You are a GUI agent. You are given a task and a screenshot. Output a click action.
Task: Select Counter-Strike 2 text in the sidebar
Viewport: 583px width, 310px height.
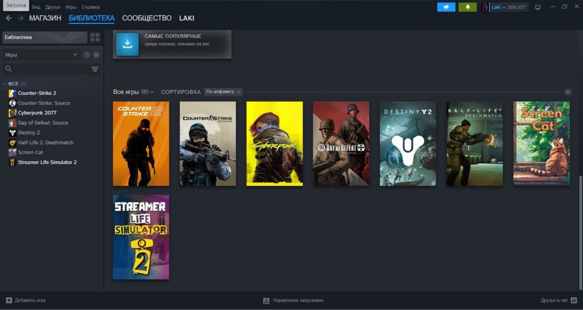pos(37,93)
